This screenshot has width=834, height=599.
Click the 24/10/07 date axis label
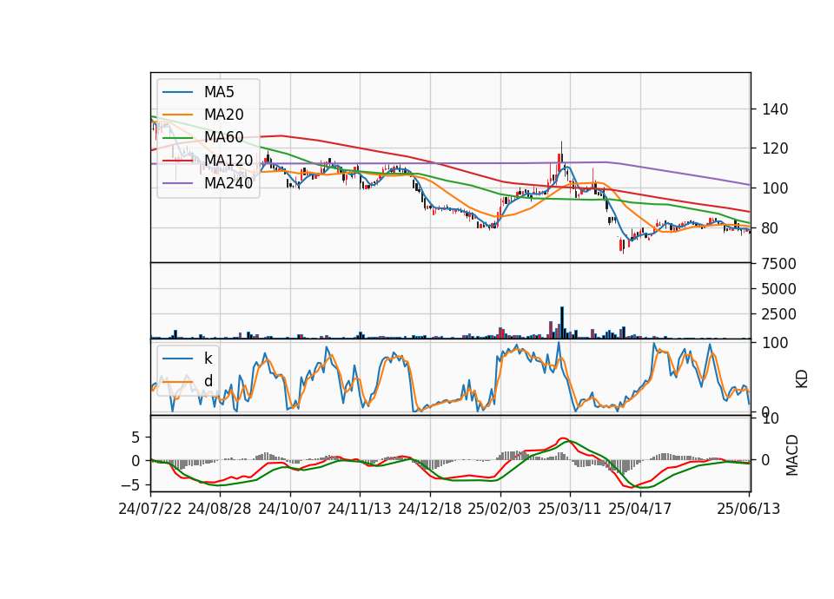tap(290, 509)
